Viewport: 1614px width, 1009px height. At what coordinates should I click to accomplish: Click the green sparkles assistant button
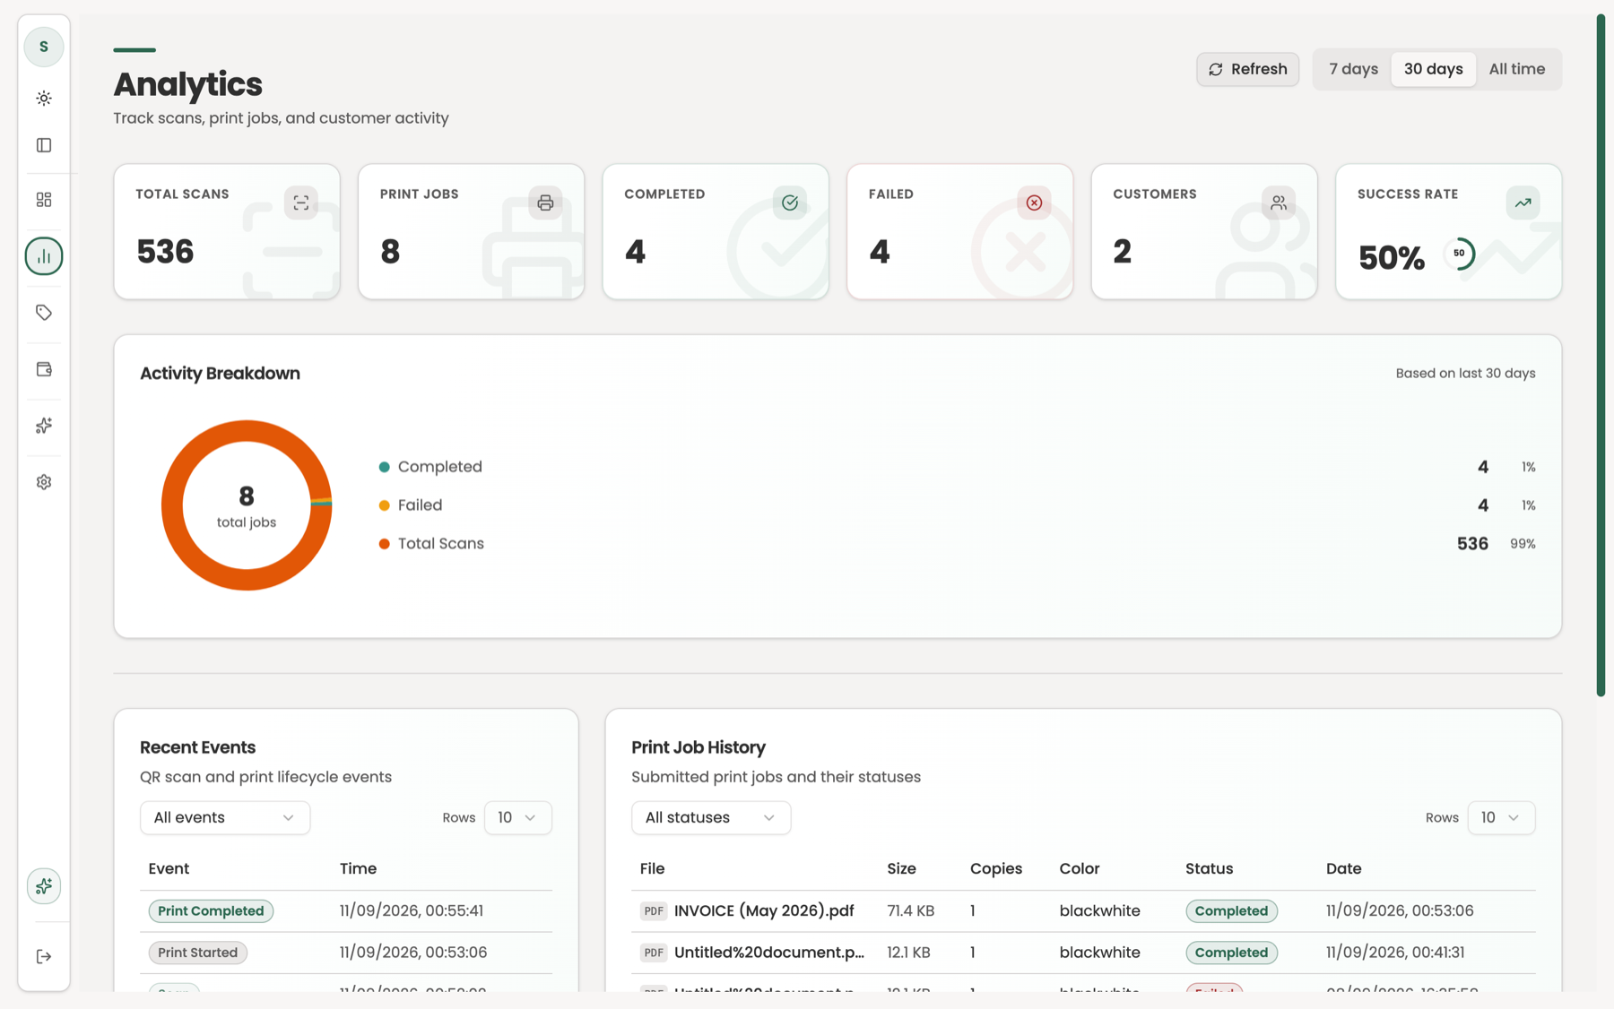click(x=43, y=886)
